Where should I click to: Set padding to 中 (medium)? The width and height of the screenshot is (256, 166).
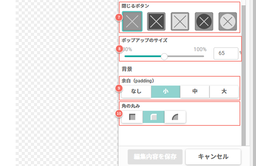click(195, 91)
